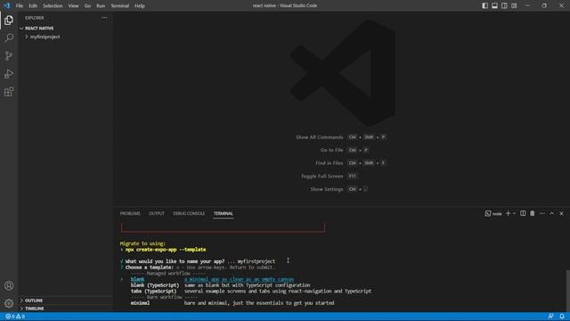Click the errors and warnings status indicator
This screenshot has width=570, height=321.
pos(15,317)
